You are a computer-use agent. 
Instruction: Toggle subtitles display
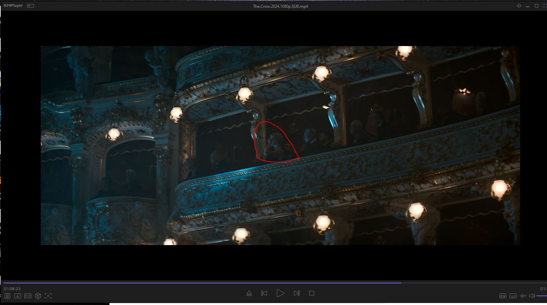click(513, 296)
